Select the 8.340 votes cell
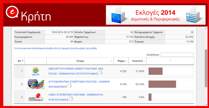Viewport: 209px width, 108px height. 123,84
